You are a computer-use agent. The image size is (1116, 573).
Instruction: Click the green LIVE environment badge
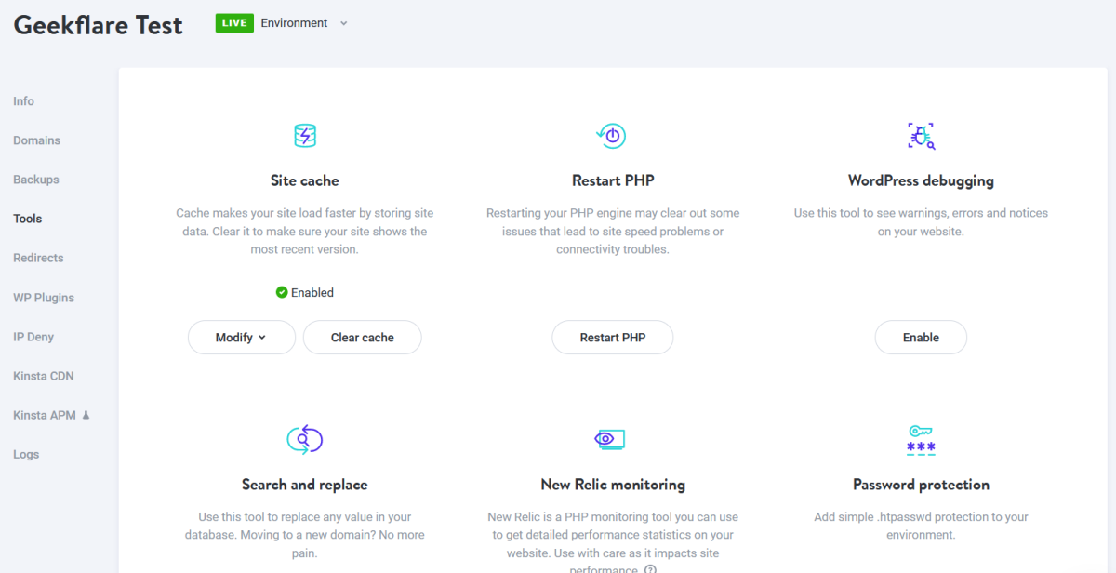(x=234, y=23)
